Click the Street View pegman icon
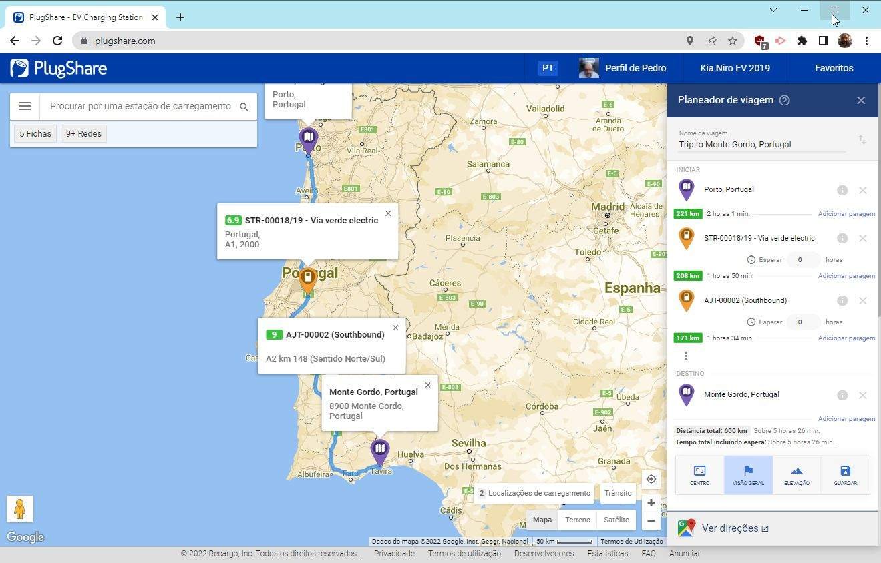 tap(20, 509)
